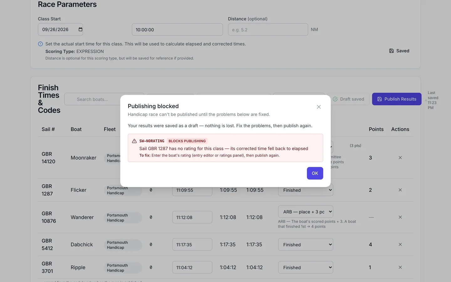Image resolution: width=451 pixels, height=282 pixels.
Task: Click the warning triangle icon beside SW-NORATING
Action: coord(134,141)
